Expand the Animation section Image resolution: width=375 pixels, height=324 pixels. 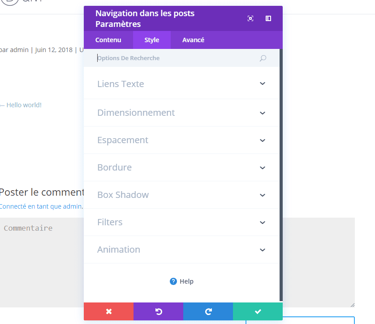click(x=263, y=250)
